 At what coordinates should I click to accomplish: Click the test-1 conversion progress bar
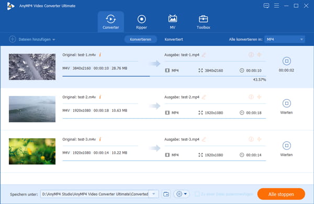pyautogui.click(x=164, y=76)
